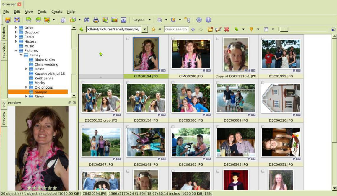Open the View menu
The image size is (337, 196).
[x=29, y=12]
